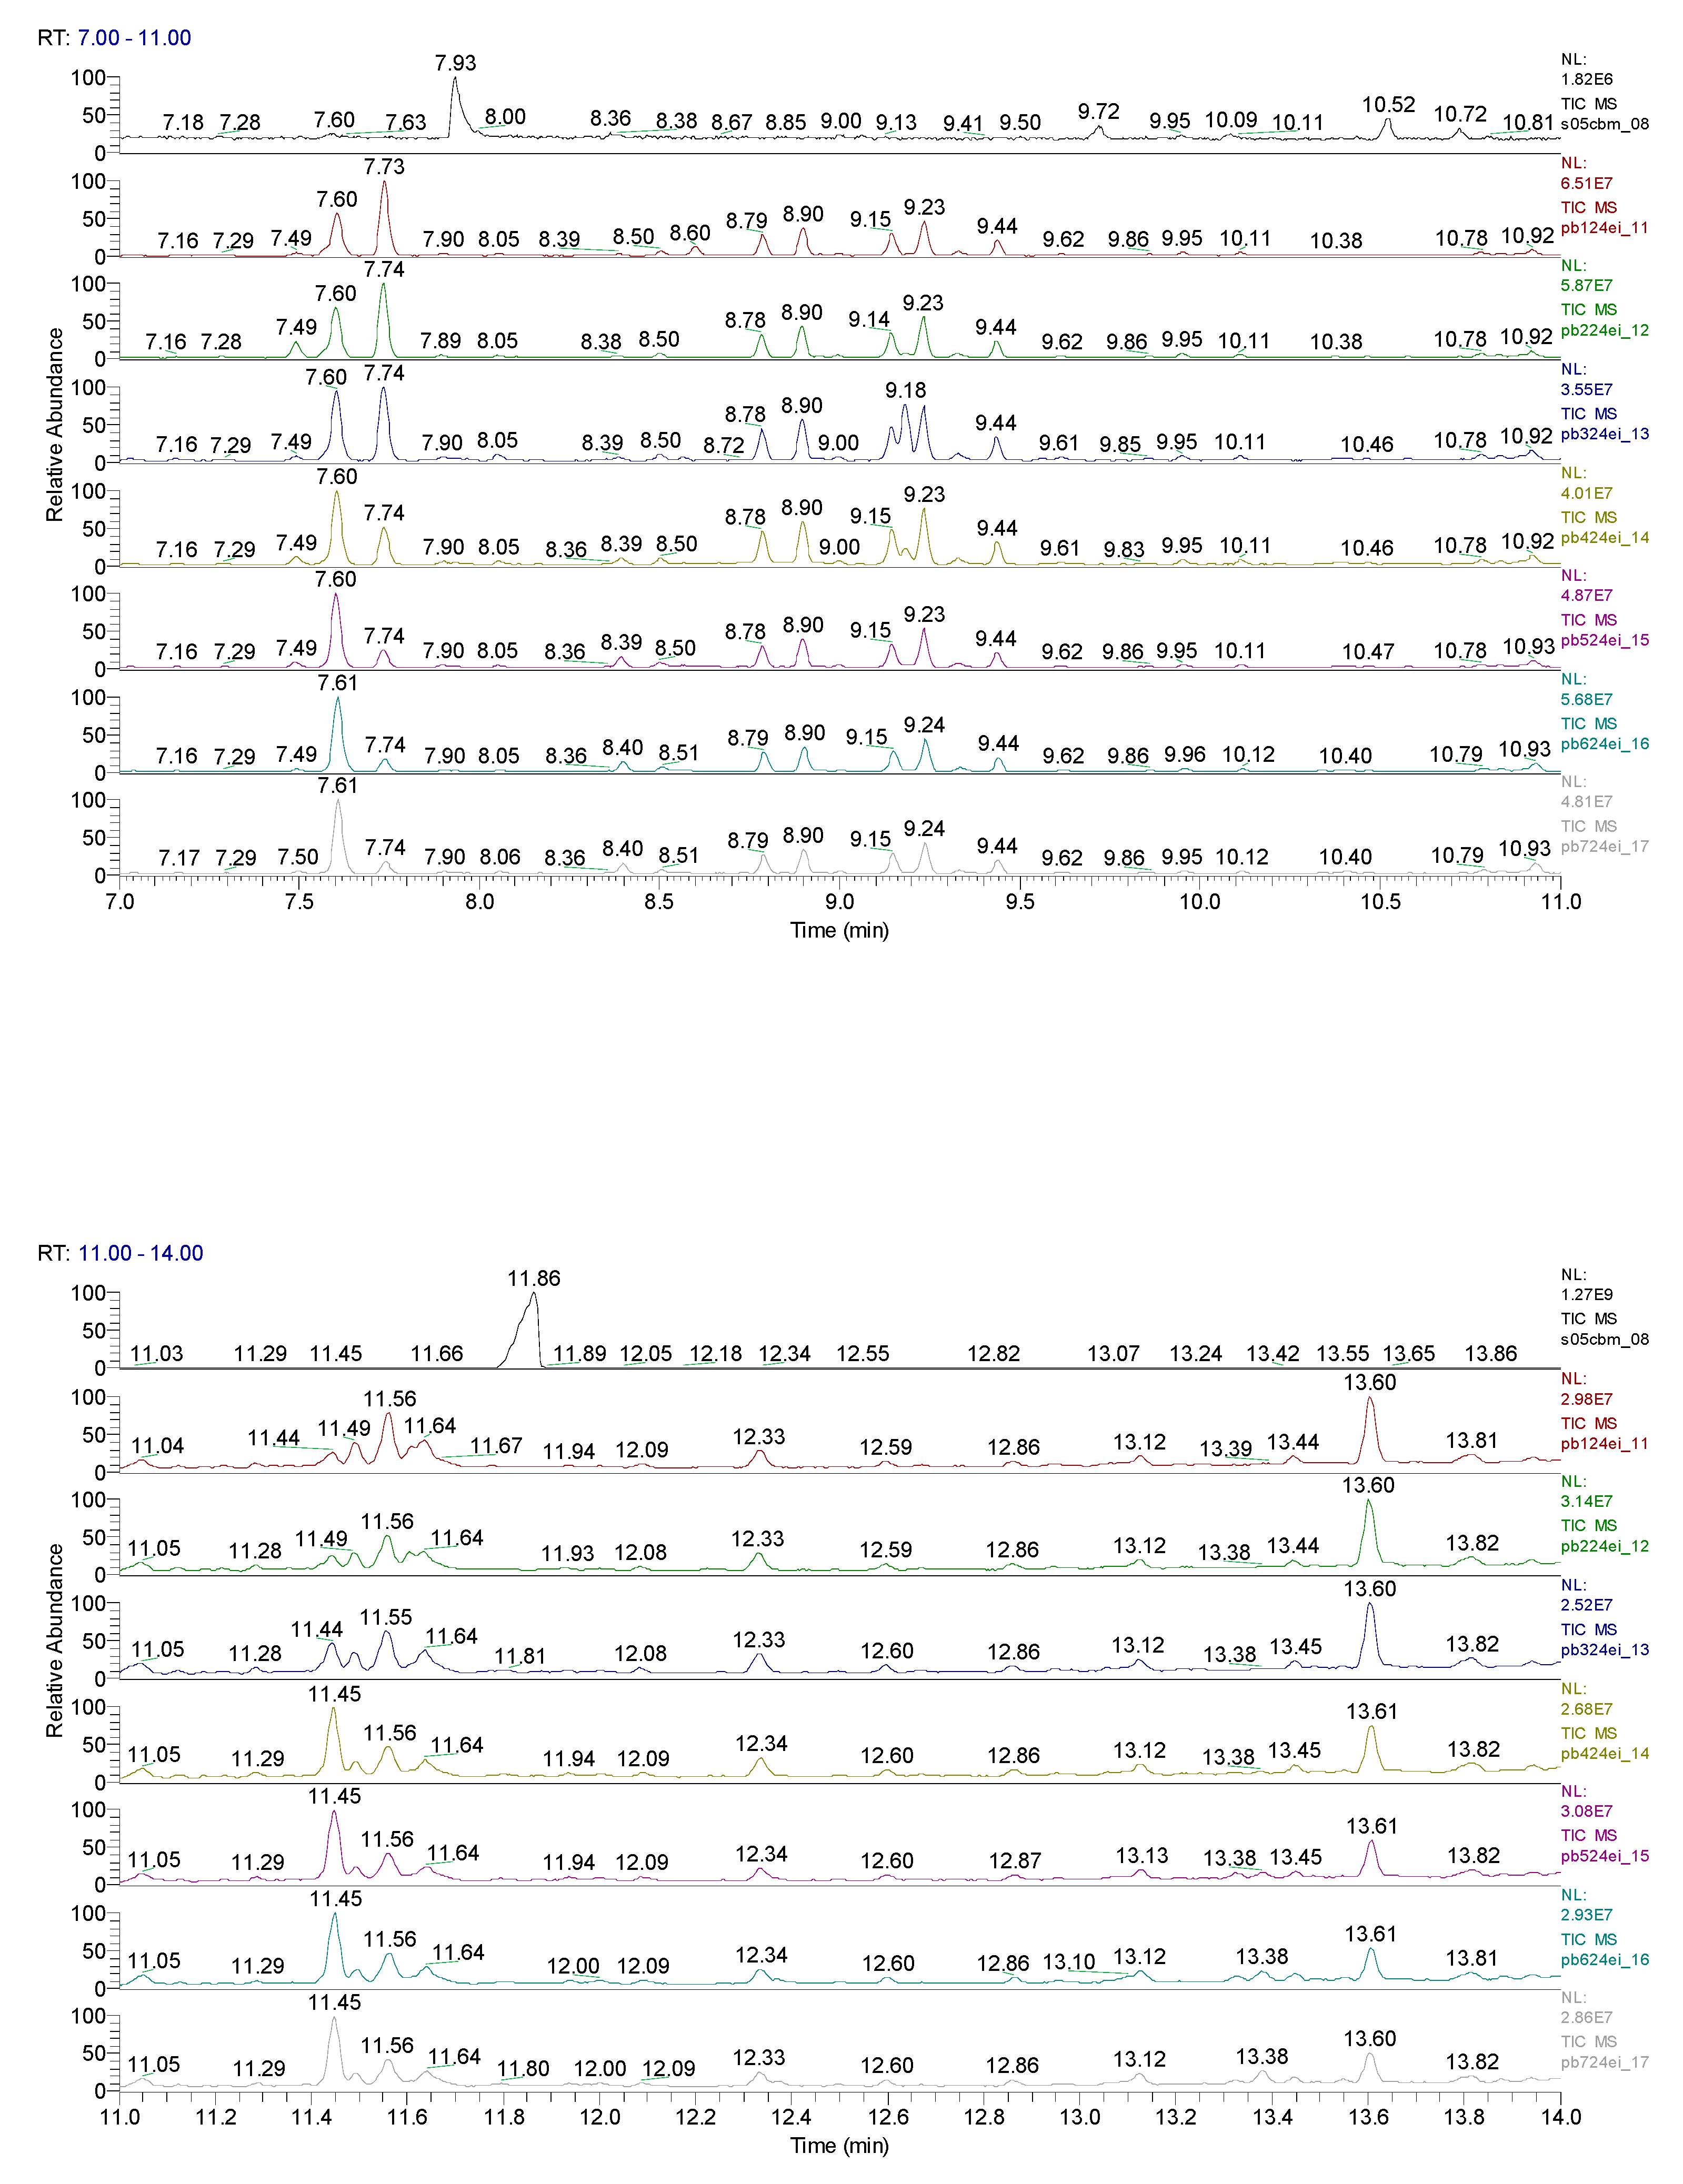Click the NL value 4.81E7
This screenshot has width=1683, height=2184.
(1587, 801)
